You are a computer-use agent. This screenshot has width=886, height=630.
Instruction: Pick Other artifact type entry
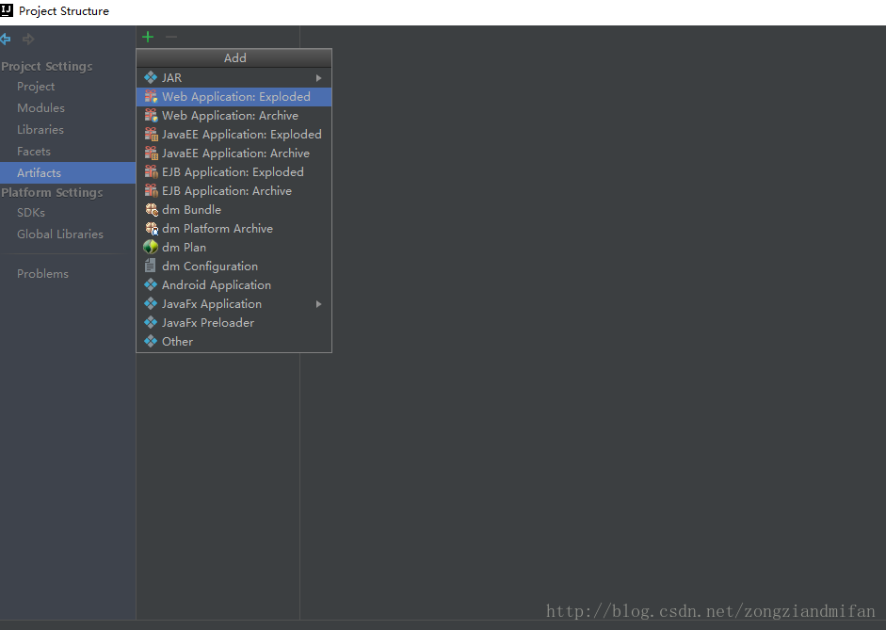pos(234,341)
